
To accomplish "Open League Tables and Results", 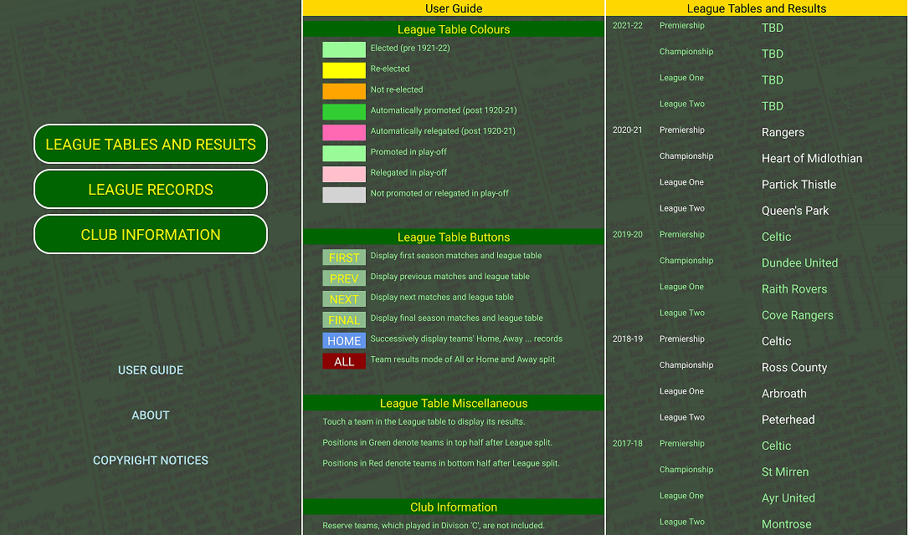I will pyautogui.click(x=151, y=144).
